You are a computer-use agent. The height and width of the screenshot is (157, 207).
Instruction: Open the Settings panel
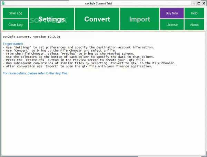pyautogui.click(x=52, y=19)
